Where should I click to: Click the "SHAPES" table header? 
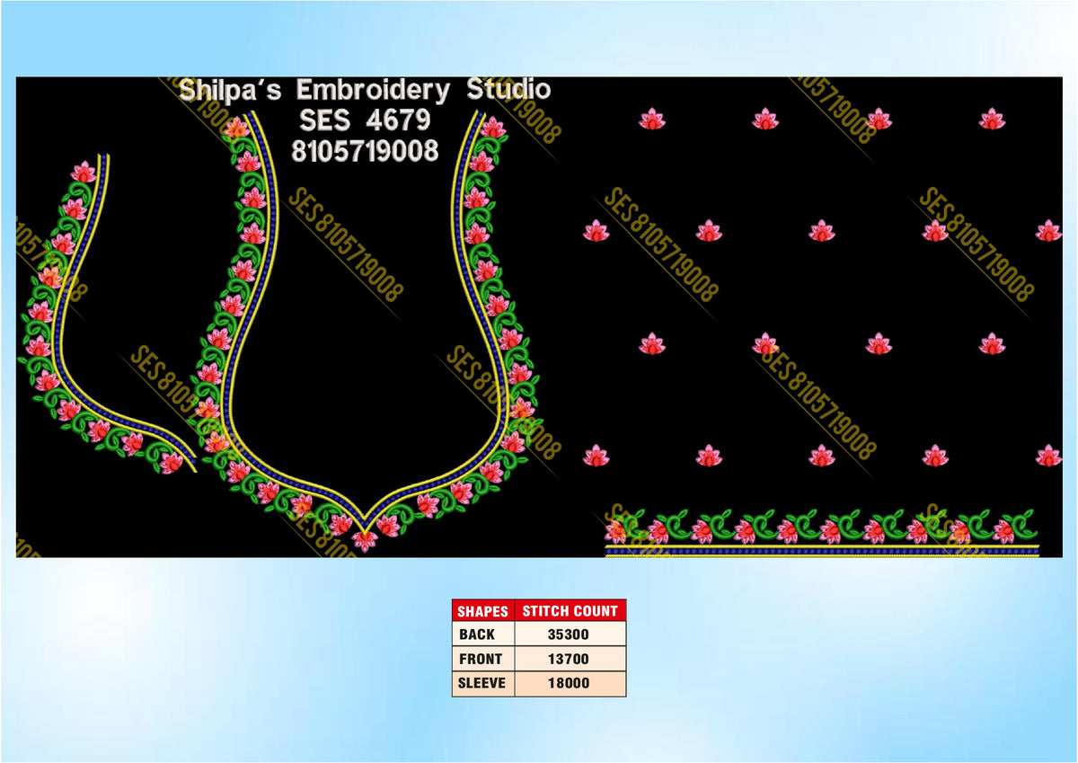[482, 611]
